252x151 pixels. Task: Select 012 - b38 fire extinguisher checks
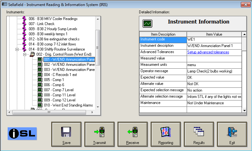click(54, 39)
